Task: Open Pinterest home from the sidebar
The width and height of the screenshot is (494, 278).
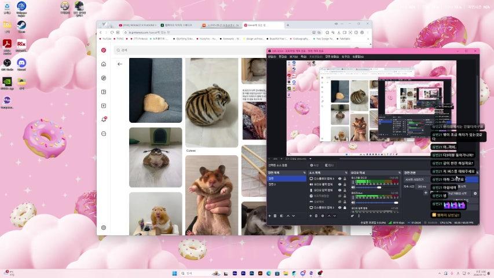Action: pos(104,64)
